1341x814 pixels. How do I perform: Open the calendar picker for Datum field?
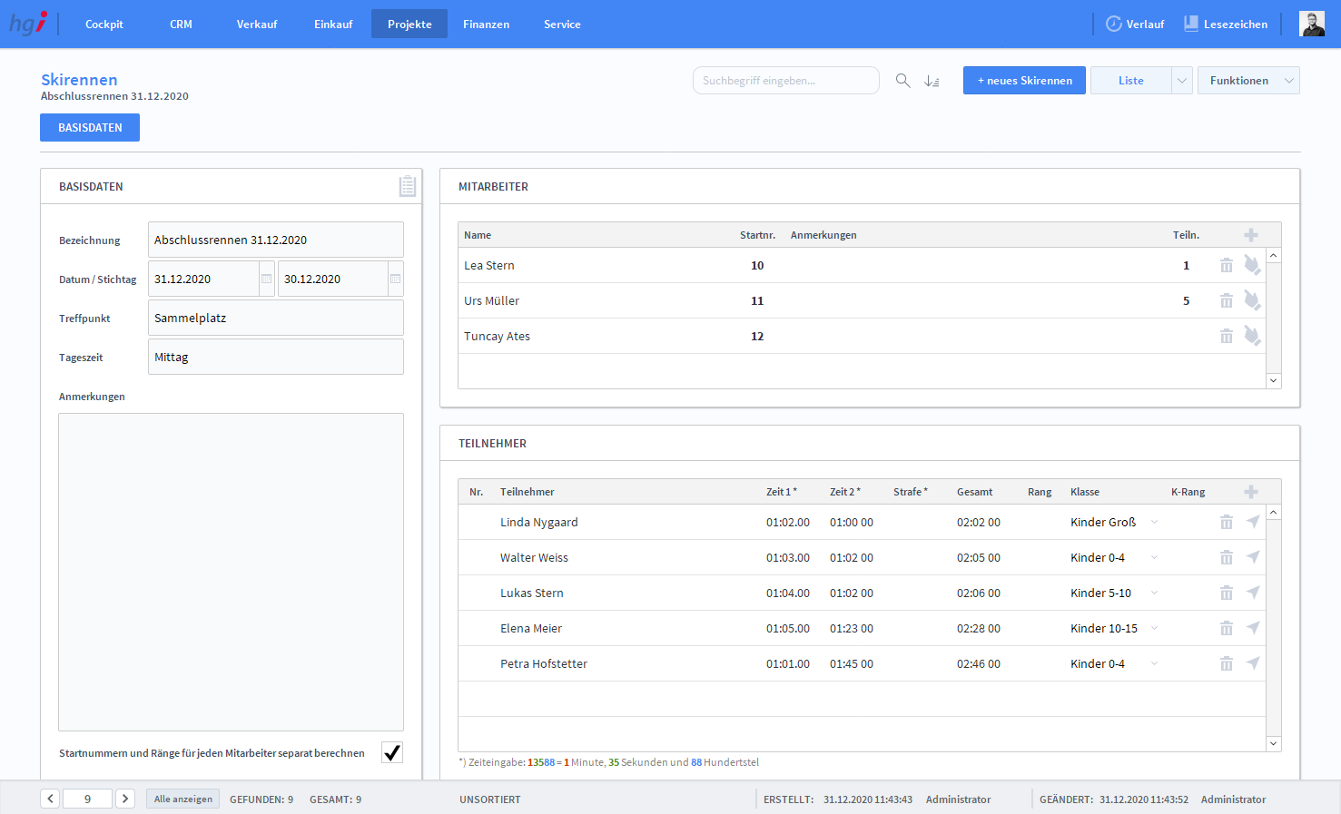click(266, 279)
